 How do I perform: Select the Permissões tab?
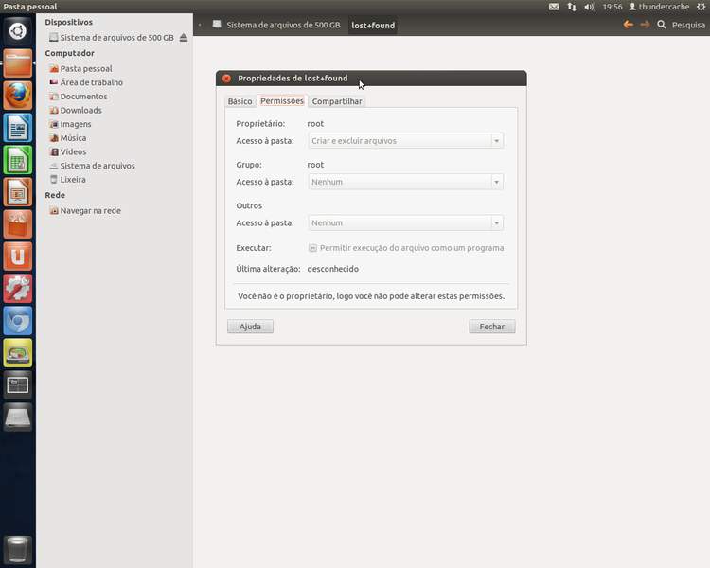point(282,101)
